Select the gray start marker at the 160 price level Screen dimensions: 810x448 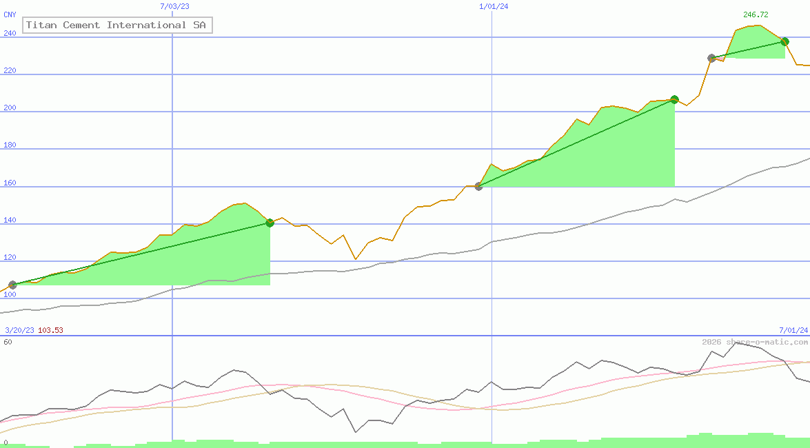point(478,186)
